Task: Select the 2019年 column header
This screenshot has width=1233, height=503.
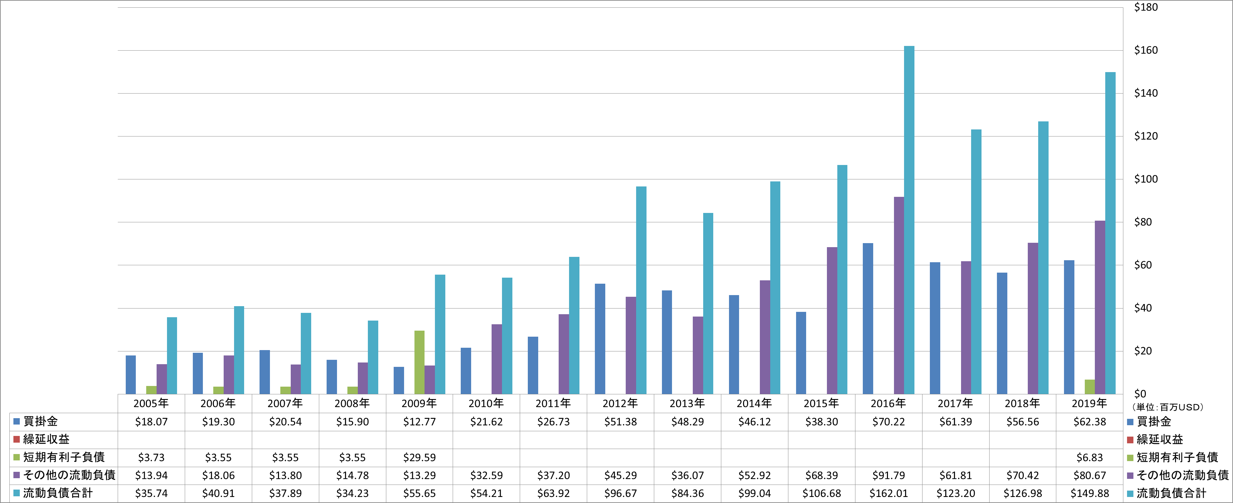Action: pos(1089,403)
